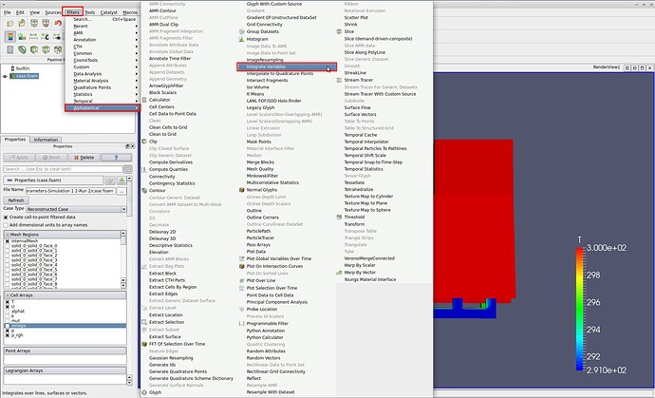Viewport: 655px width, 398px height.
Task: Click Rescale to data range icon
Action: [x=33, y=37]
